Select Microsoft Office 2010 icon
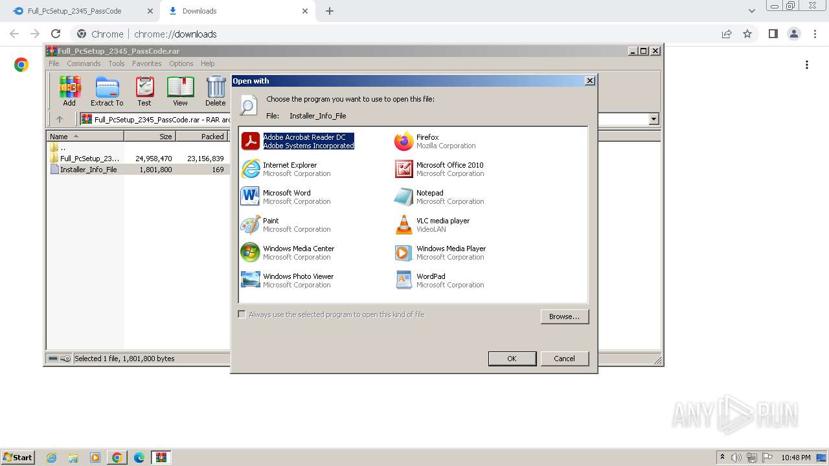The width and height of the screenshot is (829, 466). (403, 169)
